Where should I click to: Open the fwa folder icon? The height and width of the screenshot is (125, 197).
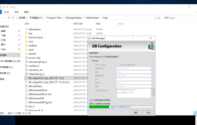26,33
